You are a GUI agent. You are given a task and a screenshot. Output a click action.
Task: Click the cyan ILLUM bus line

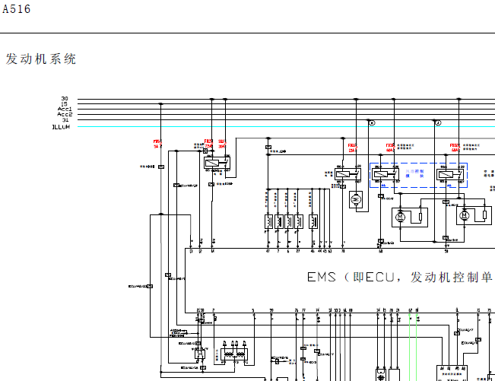point(286,126)
